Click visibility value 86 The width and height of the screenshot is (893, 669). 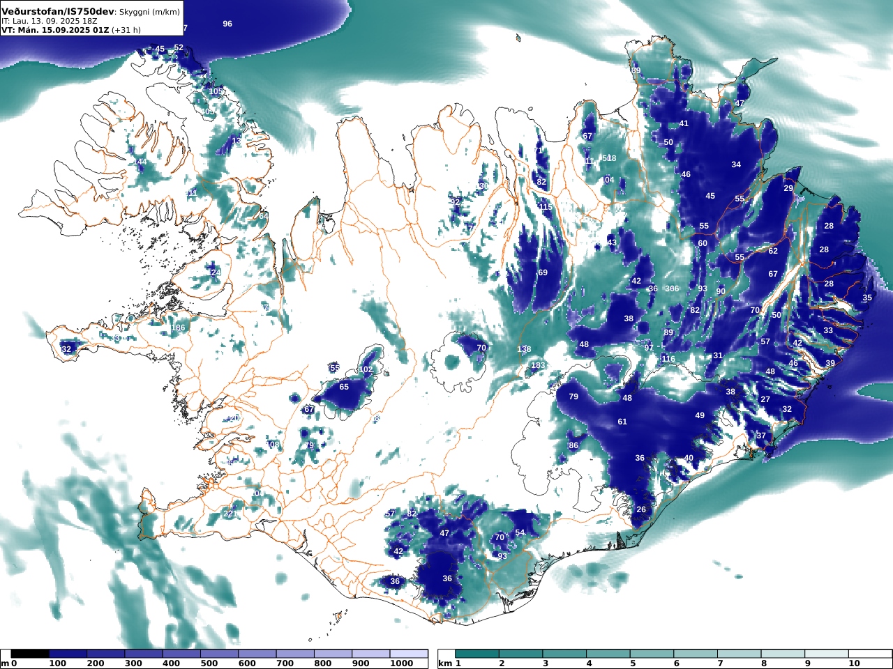click(x=573, y=445)
